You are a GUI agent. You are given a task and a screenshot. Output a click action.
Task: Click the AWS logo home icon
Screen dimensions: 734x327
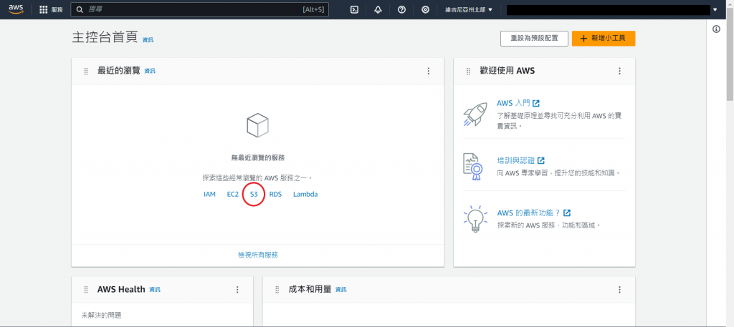16,9
